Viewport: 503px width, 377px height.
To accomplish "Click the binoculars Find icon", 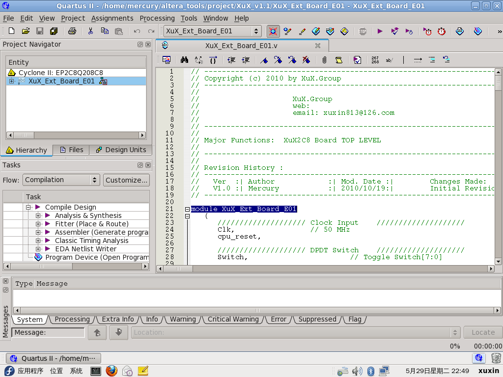I will [x=185, y=60].
